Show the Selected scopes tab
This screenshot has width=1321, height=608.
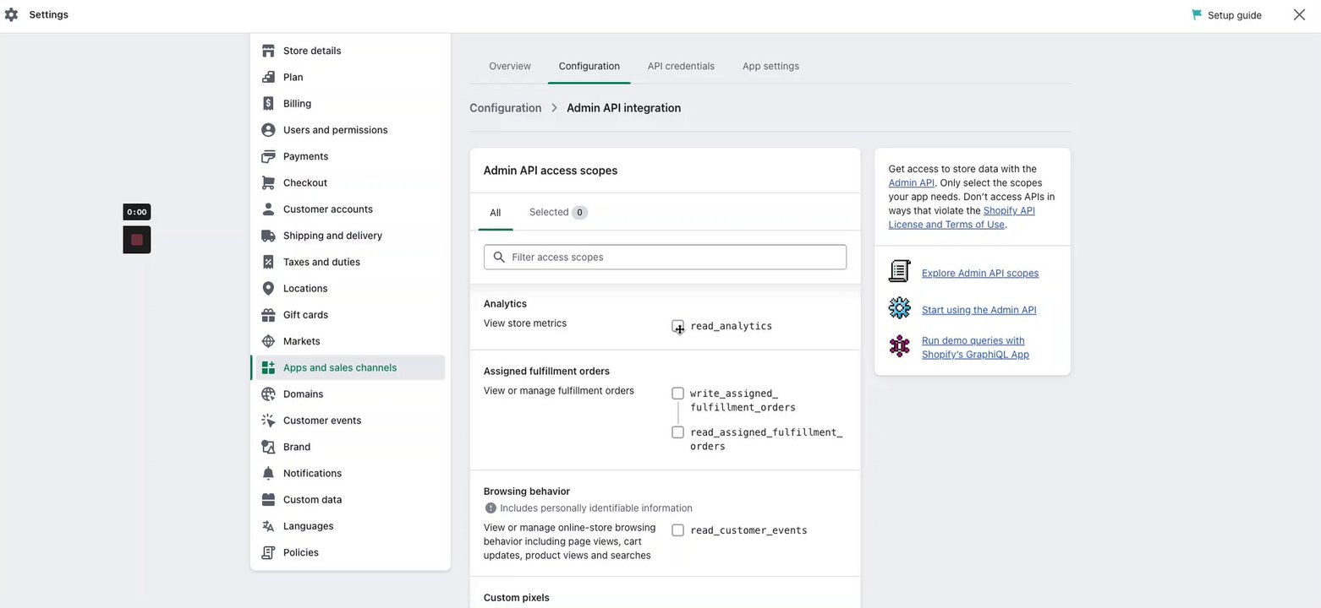point(557,212)
